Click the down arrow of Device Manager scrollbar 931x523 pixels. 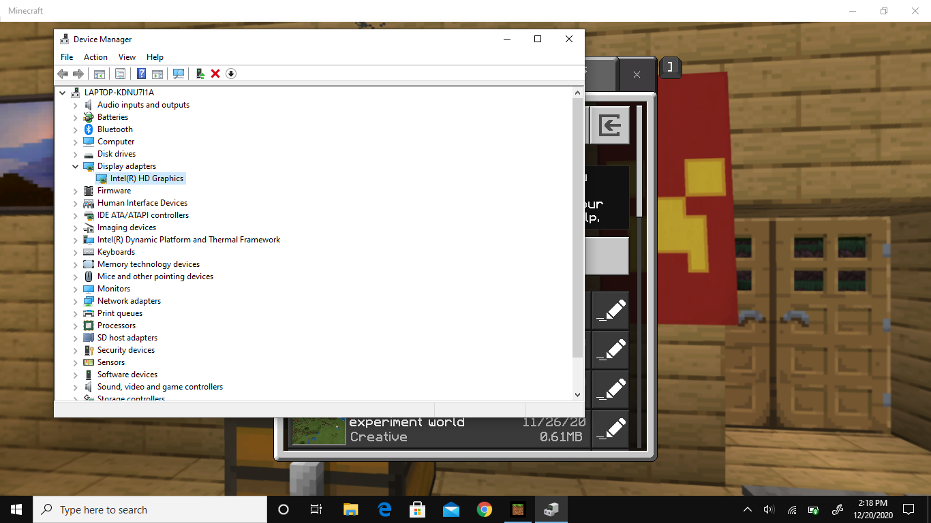point(578,394)
